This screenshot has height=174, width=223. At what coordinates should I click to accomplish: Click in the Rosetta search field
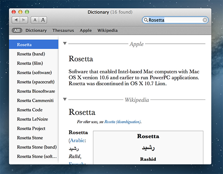[175, 20]
